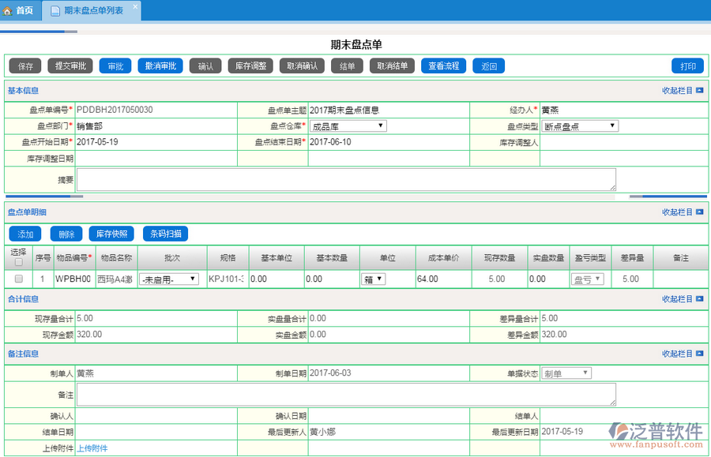Screen dimensions: 711x457
Task: Open the 单位 dropdown showing 箱
Action: pyautogui.click(x=374, y=279)
